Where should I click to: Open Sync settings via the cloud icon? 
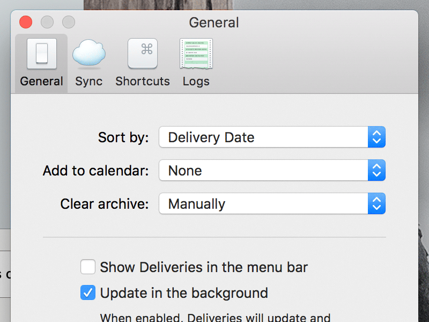(x=88, y=54)
